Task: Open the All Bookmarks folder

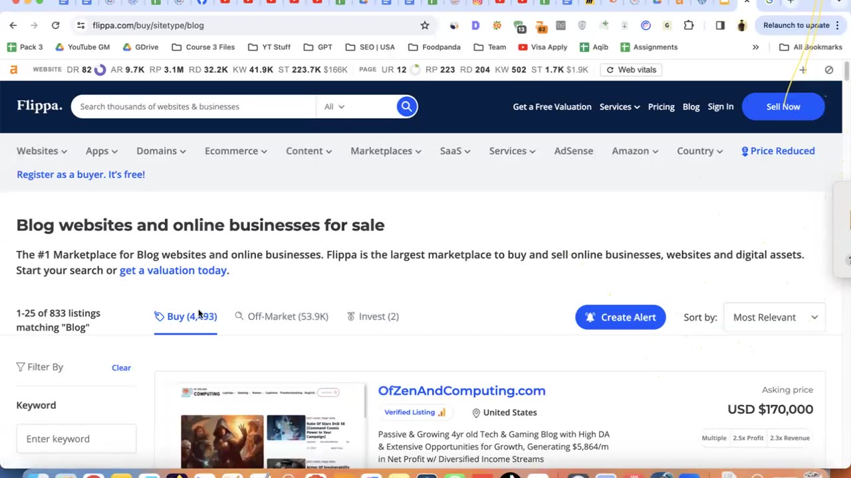Action: click(810, 47)
